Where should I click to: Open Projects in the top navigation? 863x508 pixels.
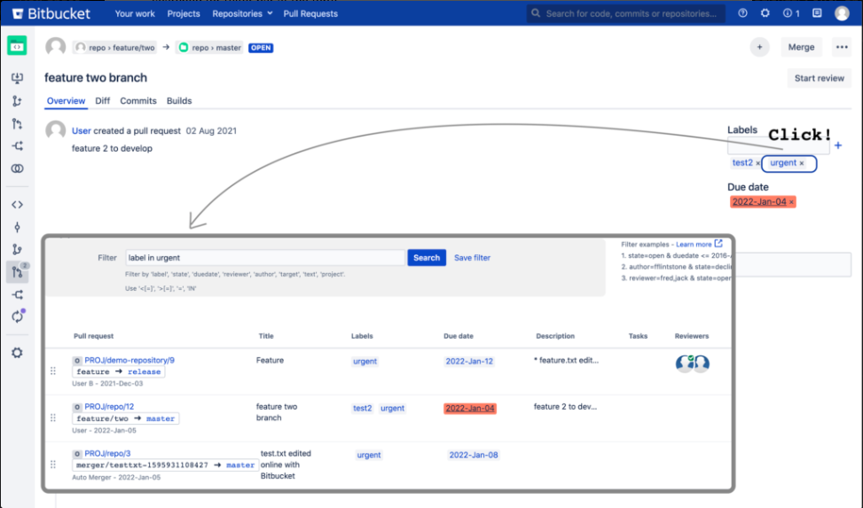[184, 13]
